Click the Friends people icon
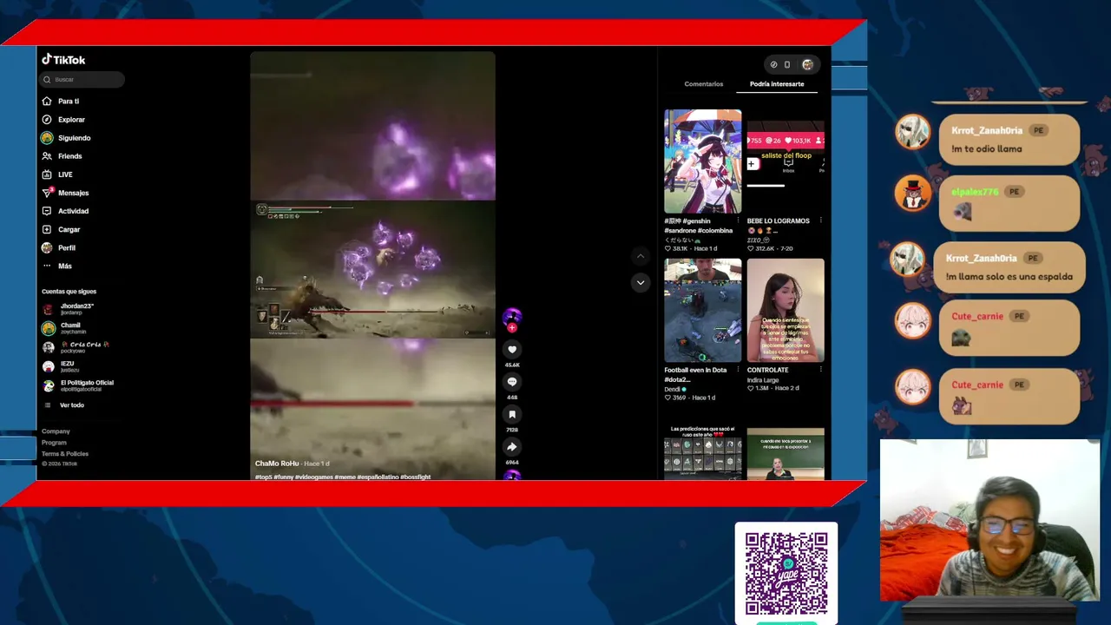Screen dimensions: 1111x625 coord(47,156)
